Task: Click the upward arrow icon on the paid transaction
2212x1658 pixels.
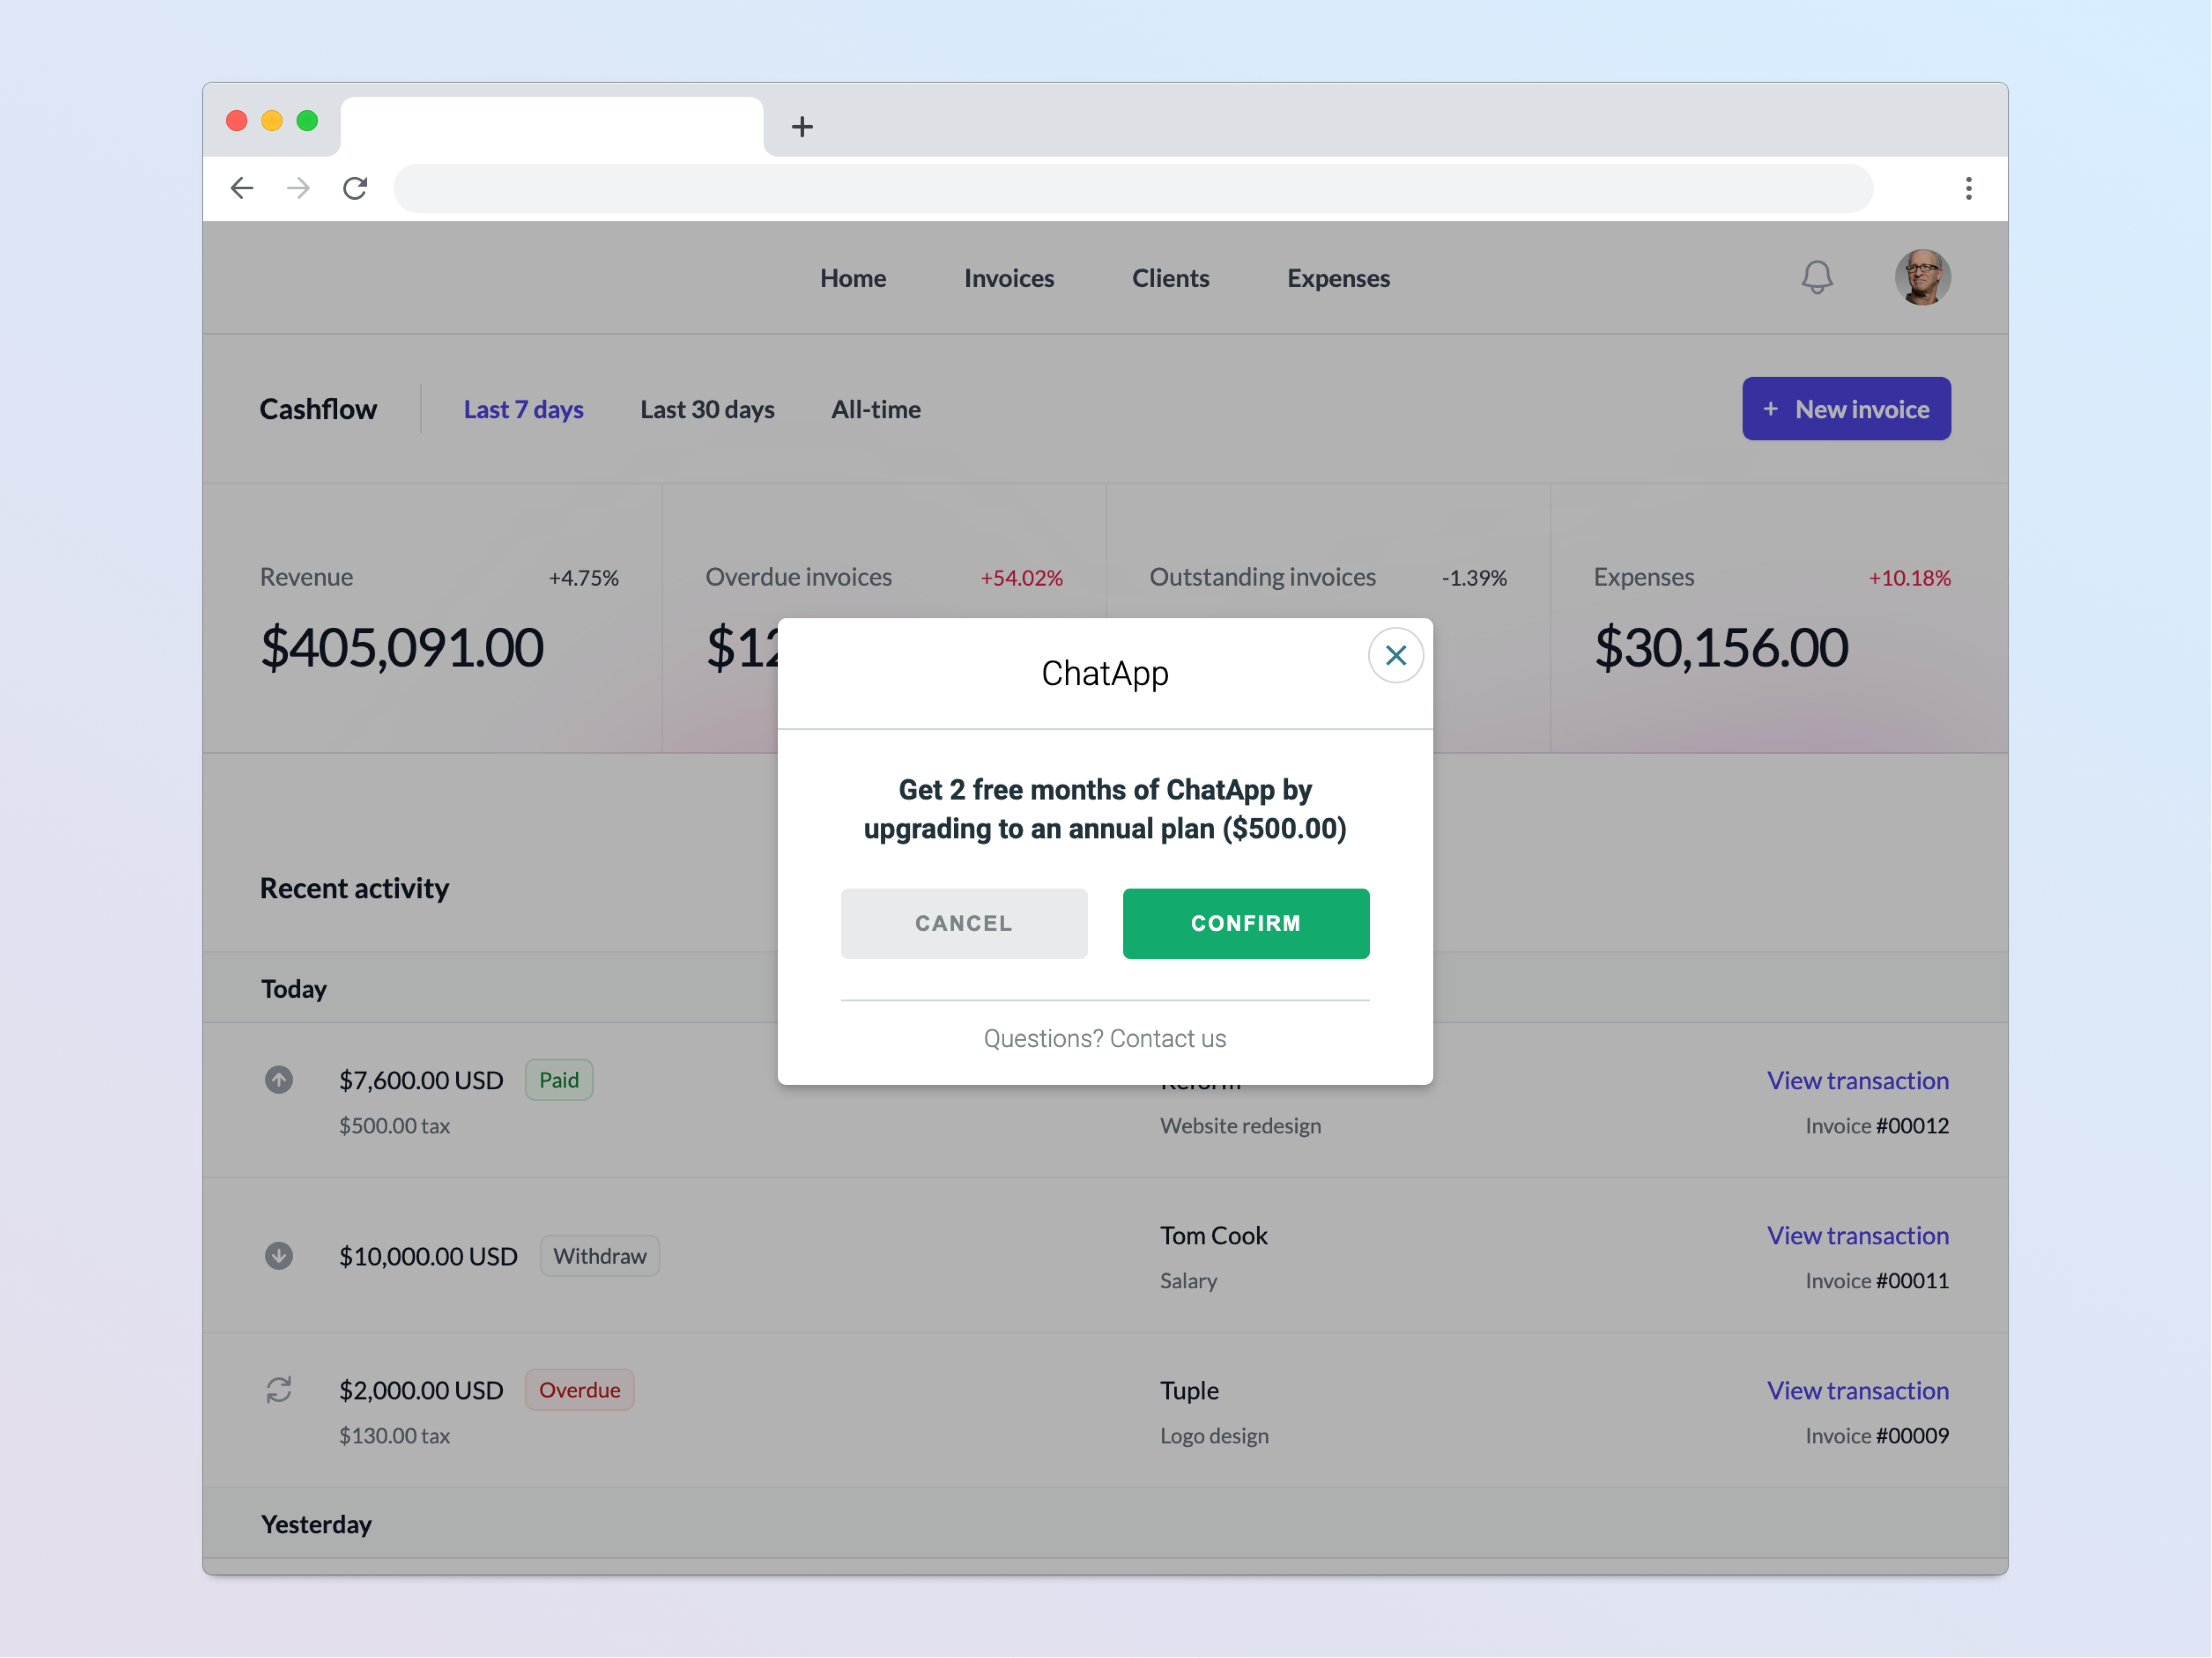Action: [x=279, y=1081]
